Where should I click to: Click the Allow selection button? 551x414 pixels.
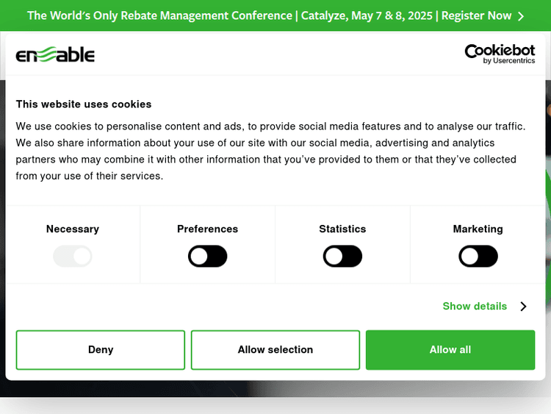point(275,350)
